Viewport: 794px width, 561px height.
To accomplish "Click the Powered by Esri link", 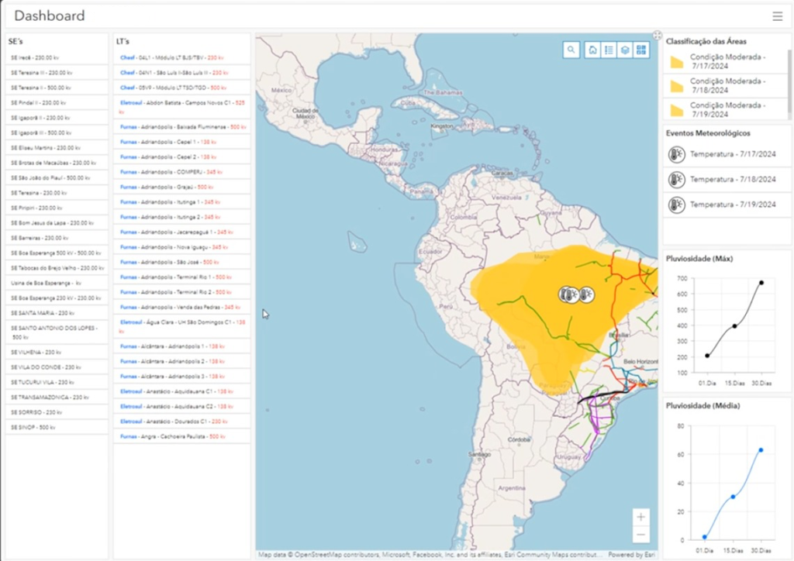I will pyautogui.click(x=631, y=555).
